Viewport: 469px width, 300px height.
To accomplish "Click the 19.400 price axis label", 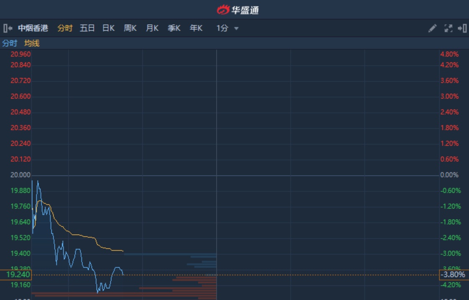I will [21, 253].
